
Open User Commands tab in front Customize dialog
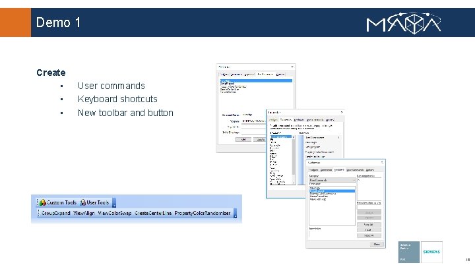[x=355, y=170]
